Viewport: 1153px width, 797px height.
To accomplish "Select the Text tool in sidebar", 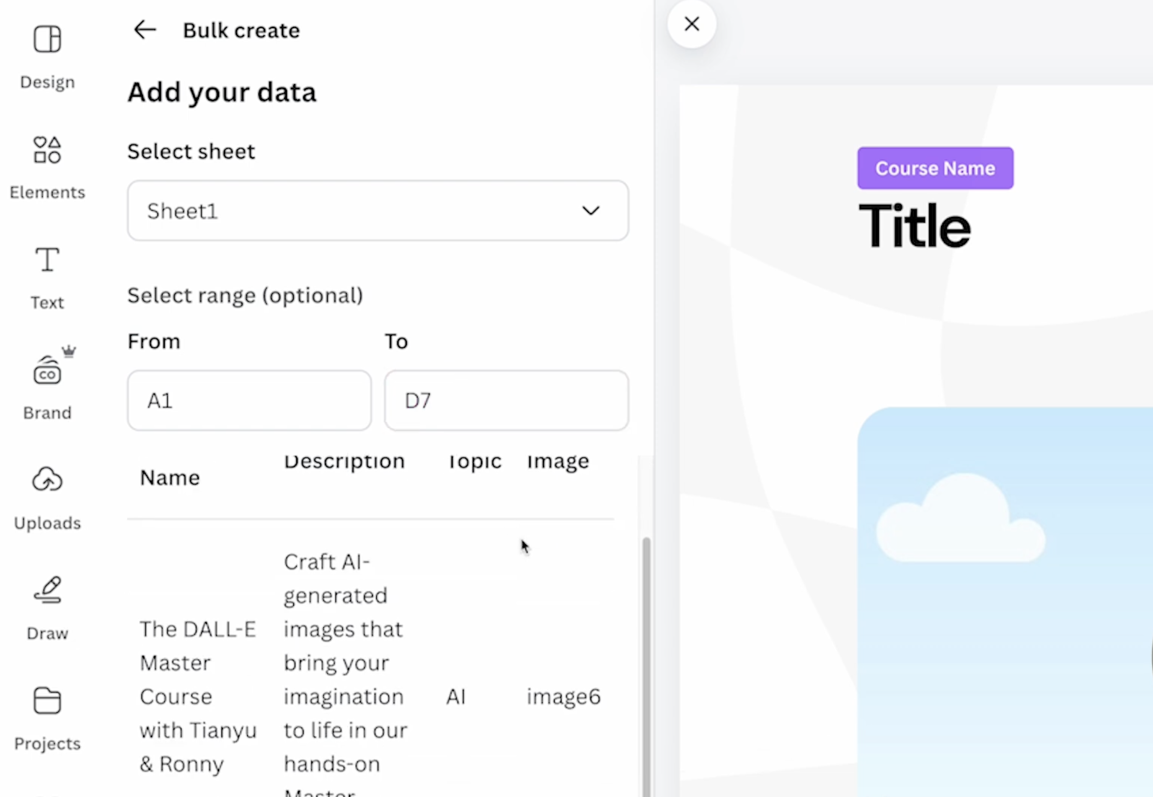I will (47, 278).
